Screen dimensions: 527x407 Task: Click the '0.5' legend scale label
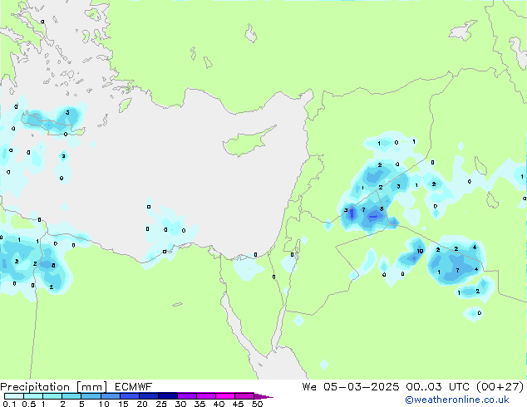[29, 404]
